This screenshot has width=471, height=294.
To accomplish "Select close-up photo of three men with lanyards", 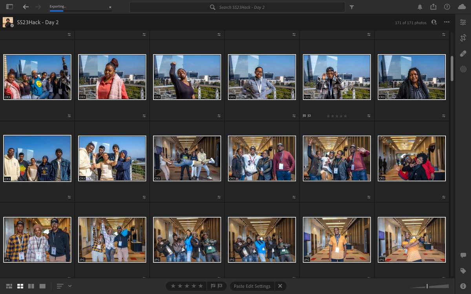I will [x=37, y=240].
